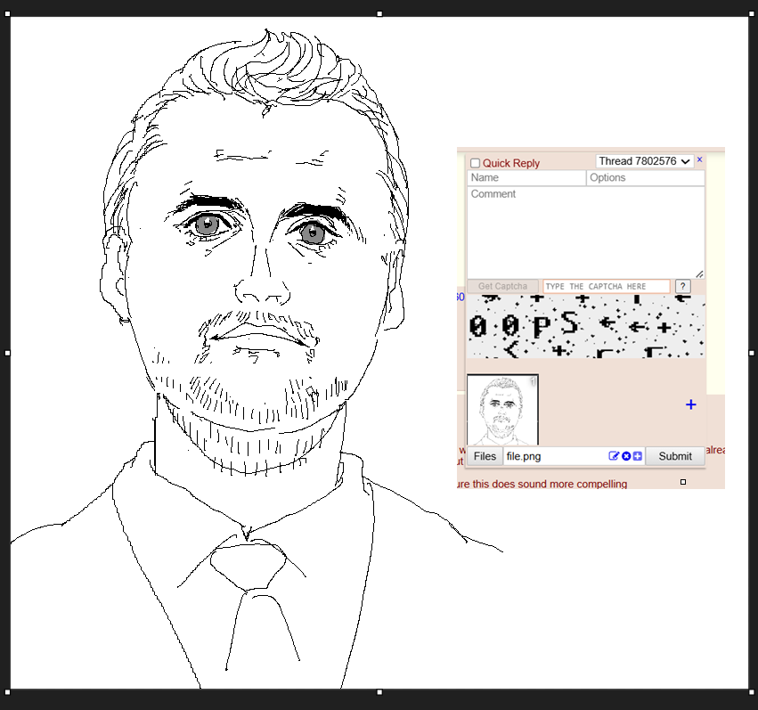Click the top-center selection handle
Viewport: 758px width, 710px height.
379,13
